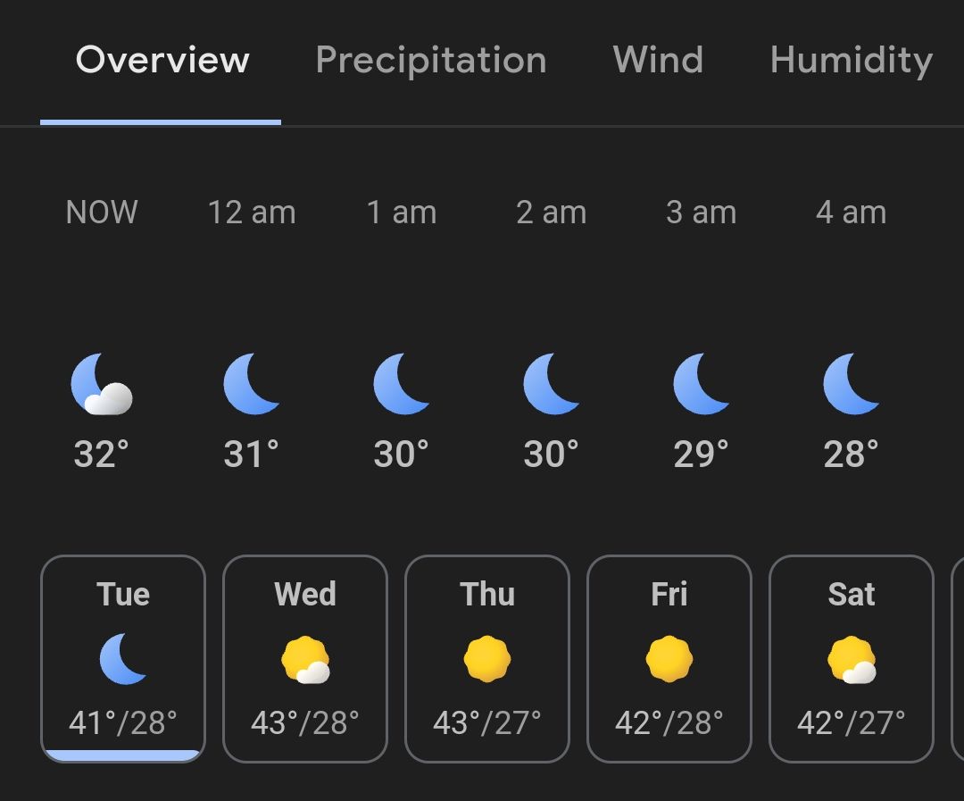Screen dimensions: 964x801
Task: Click the crescent moon icon for 4 am
Action: pyautogui.click(x=851, y=384)
